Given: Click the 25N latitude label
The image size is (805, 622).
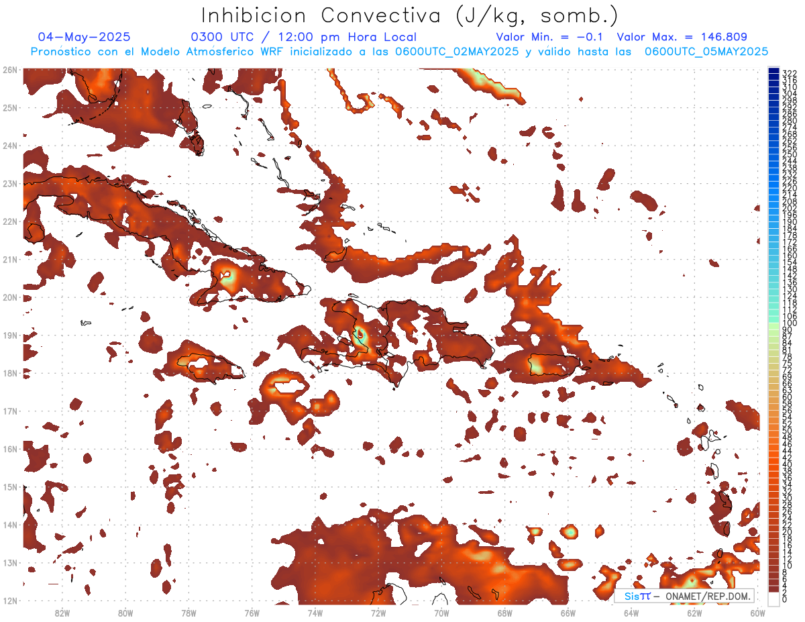Looking at the screenshot, I should coord(9,107).
